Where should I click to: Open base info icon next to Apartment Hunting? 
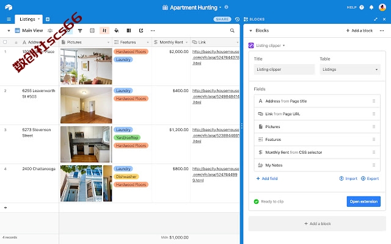[x=227, y=7]
